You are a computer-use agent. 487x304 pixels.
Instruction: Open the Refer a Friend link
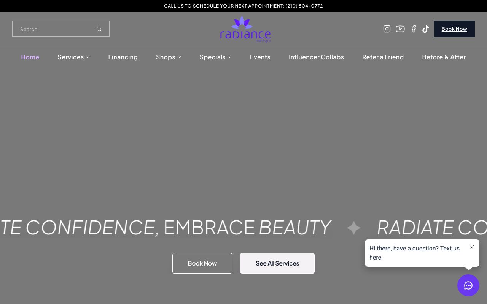click(383, 57)
